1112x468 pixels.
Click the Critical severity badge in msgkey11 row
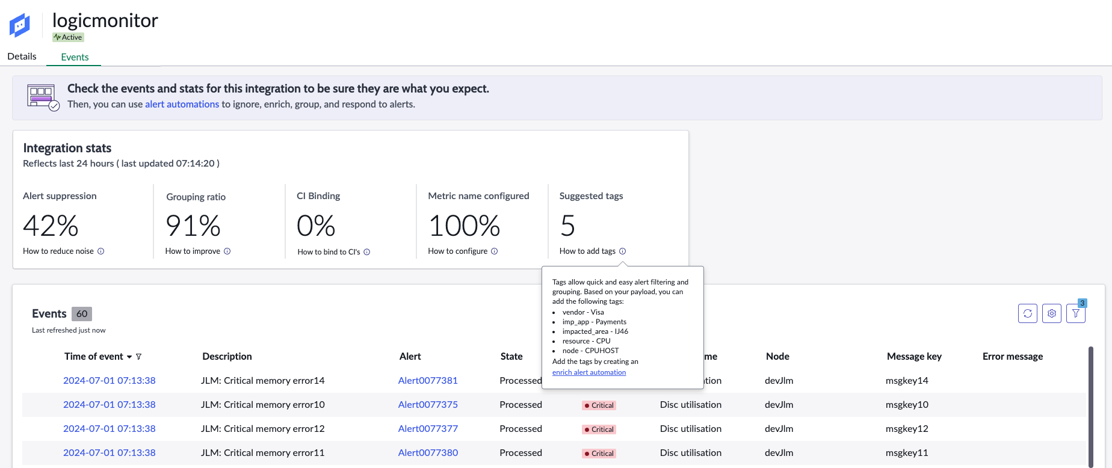tap(599, 454)
